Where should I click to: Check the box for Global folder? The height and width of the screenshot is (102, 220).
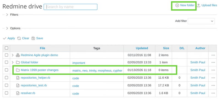6,62
